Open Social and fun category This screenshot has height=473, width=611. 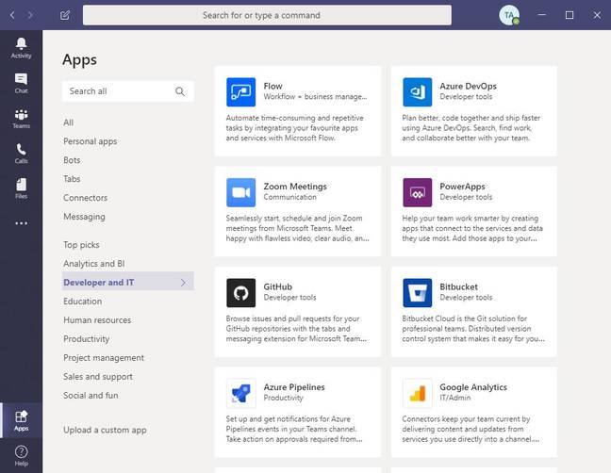[91, 396]
